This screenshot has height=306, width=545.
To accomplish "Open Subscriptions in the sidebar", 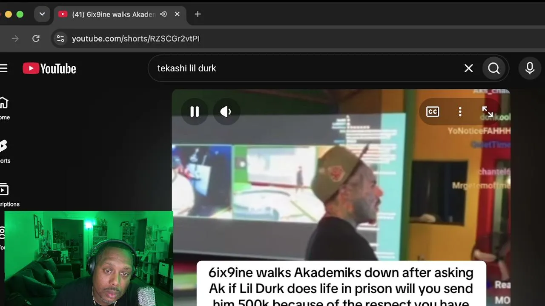I will click(9, 195).
